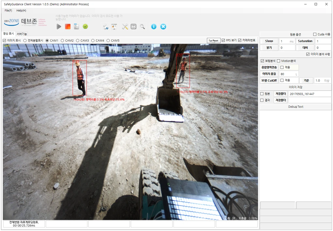Click the 밝기 button
This screenshot has width=333, height=231.
click(269, 48)
